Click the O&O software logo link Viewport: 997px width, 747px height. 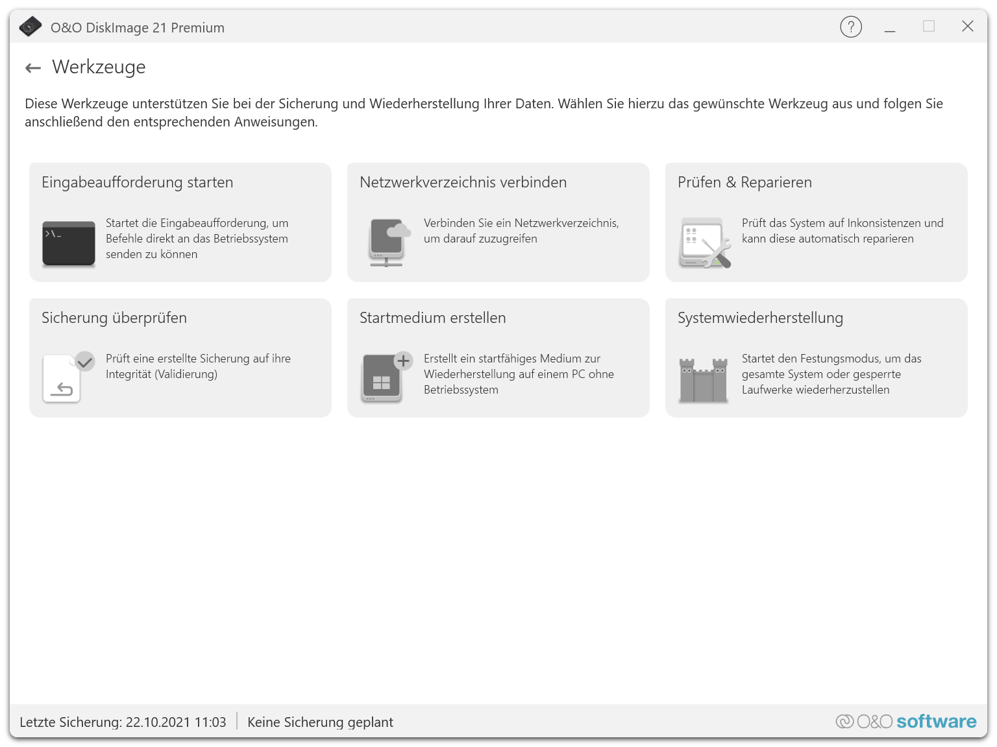(906, 721)
